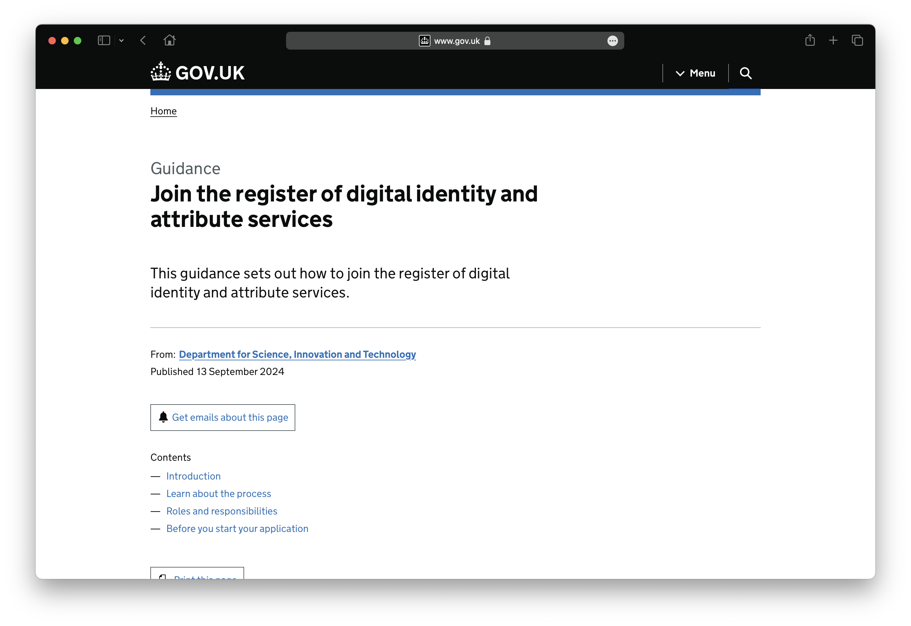This screenshot has width=911, height=626.
Task: Close the window with red button
Action: coord(52,40)
